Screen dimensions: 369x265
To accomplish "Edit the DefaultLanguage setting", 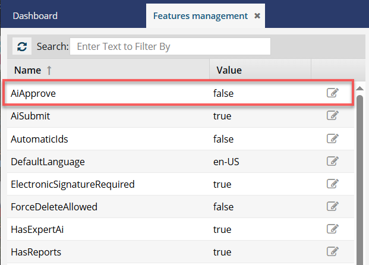I will (x=333, y=161).
